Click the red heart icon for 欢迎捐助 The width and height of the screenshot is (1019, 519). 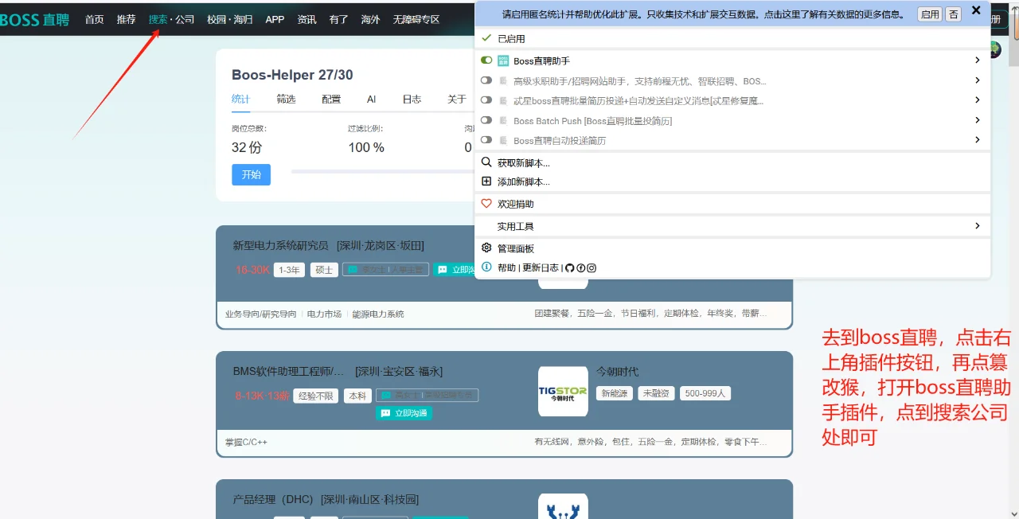(x=486, y=203)
